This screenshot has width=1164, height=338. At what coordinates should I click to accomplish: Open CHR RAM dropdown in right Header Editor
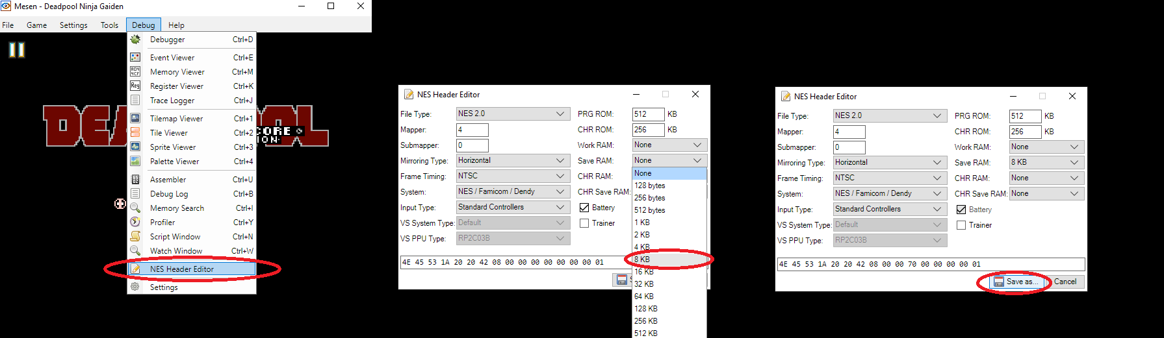1046,178
